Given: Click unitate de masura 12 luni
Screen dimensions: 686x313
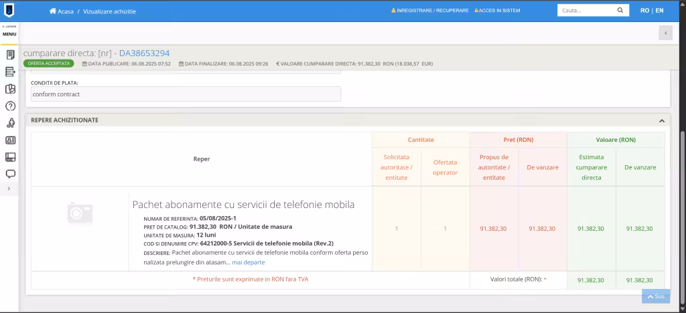Looking at the screenshot, I should (x=206, y=235).
